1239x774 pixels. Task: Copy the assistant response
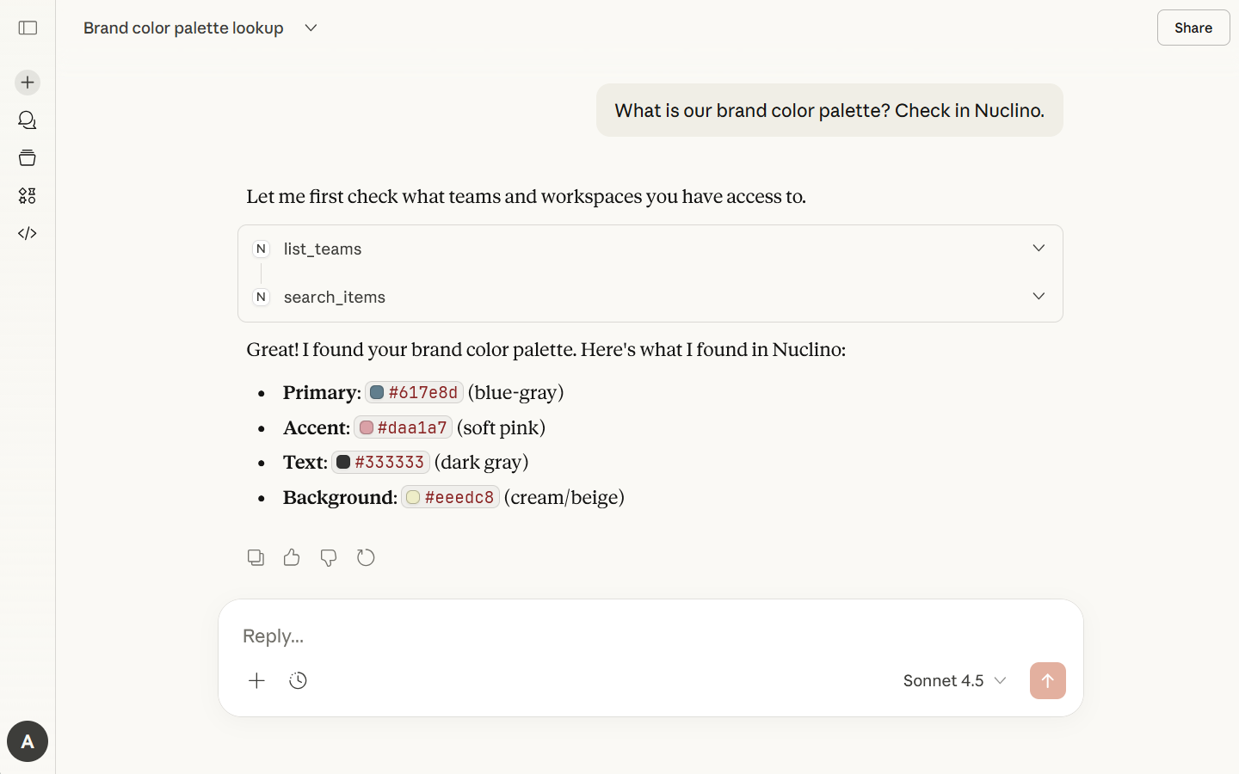click(x=256, y=557)
